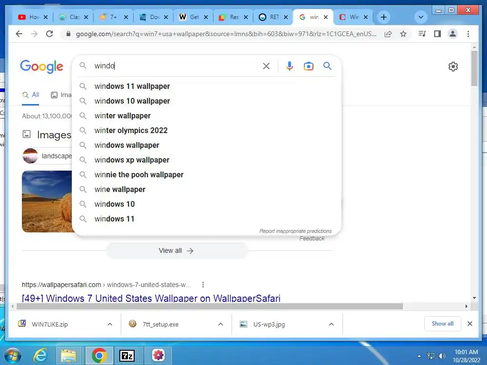Bookmark this page with the star icon
Viewport: 487px width, 365px height.
403,34
